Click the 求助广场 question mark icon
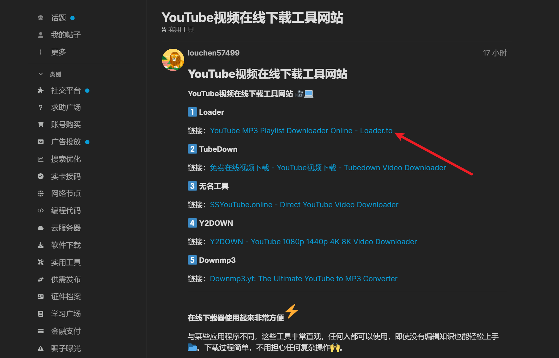Image resolution: width=559 pixels, height=358 pixels. 40,107
